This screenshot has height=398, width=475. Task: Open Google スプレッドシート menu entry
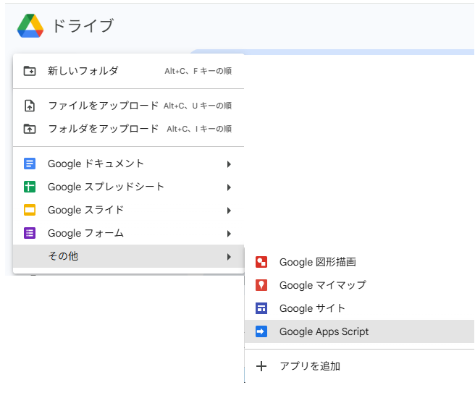(x=128, y=187)
